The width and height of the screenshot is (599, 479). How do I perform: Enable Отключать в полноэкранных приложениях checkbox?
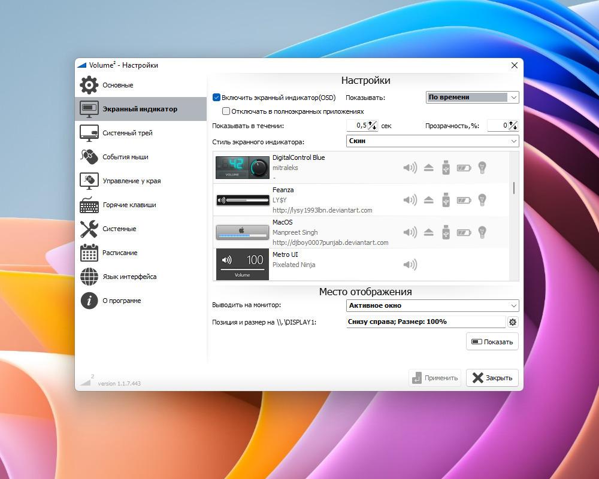click(x=226, y=111)
